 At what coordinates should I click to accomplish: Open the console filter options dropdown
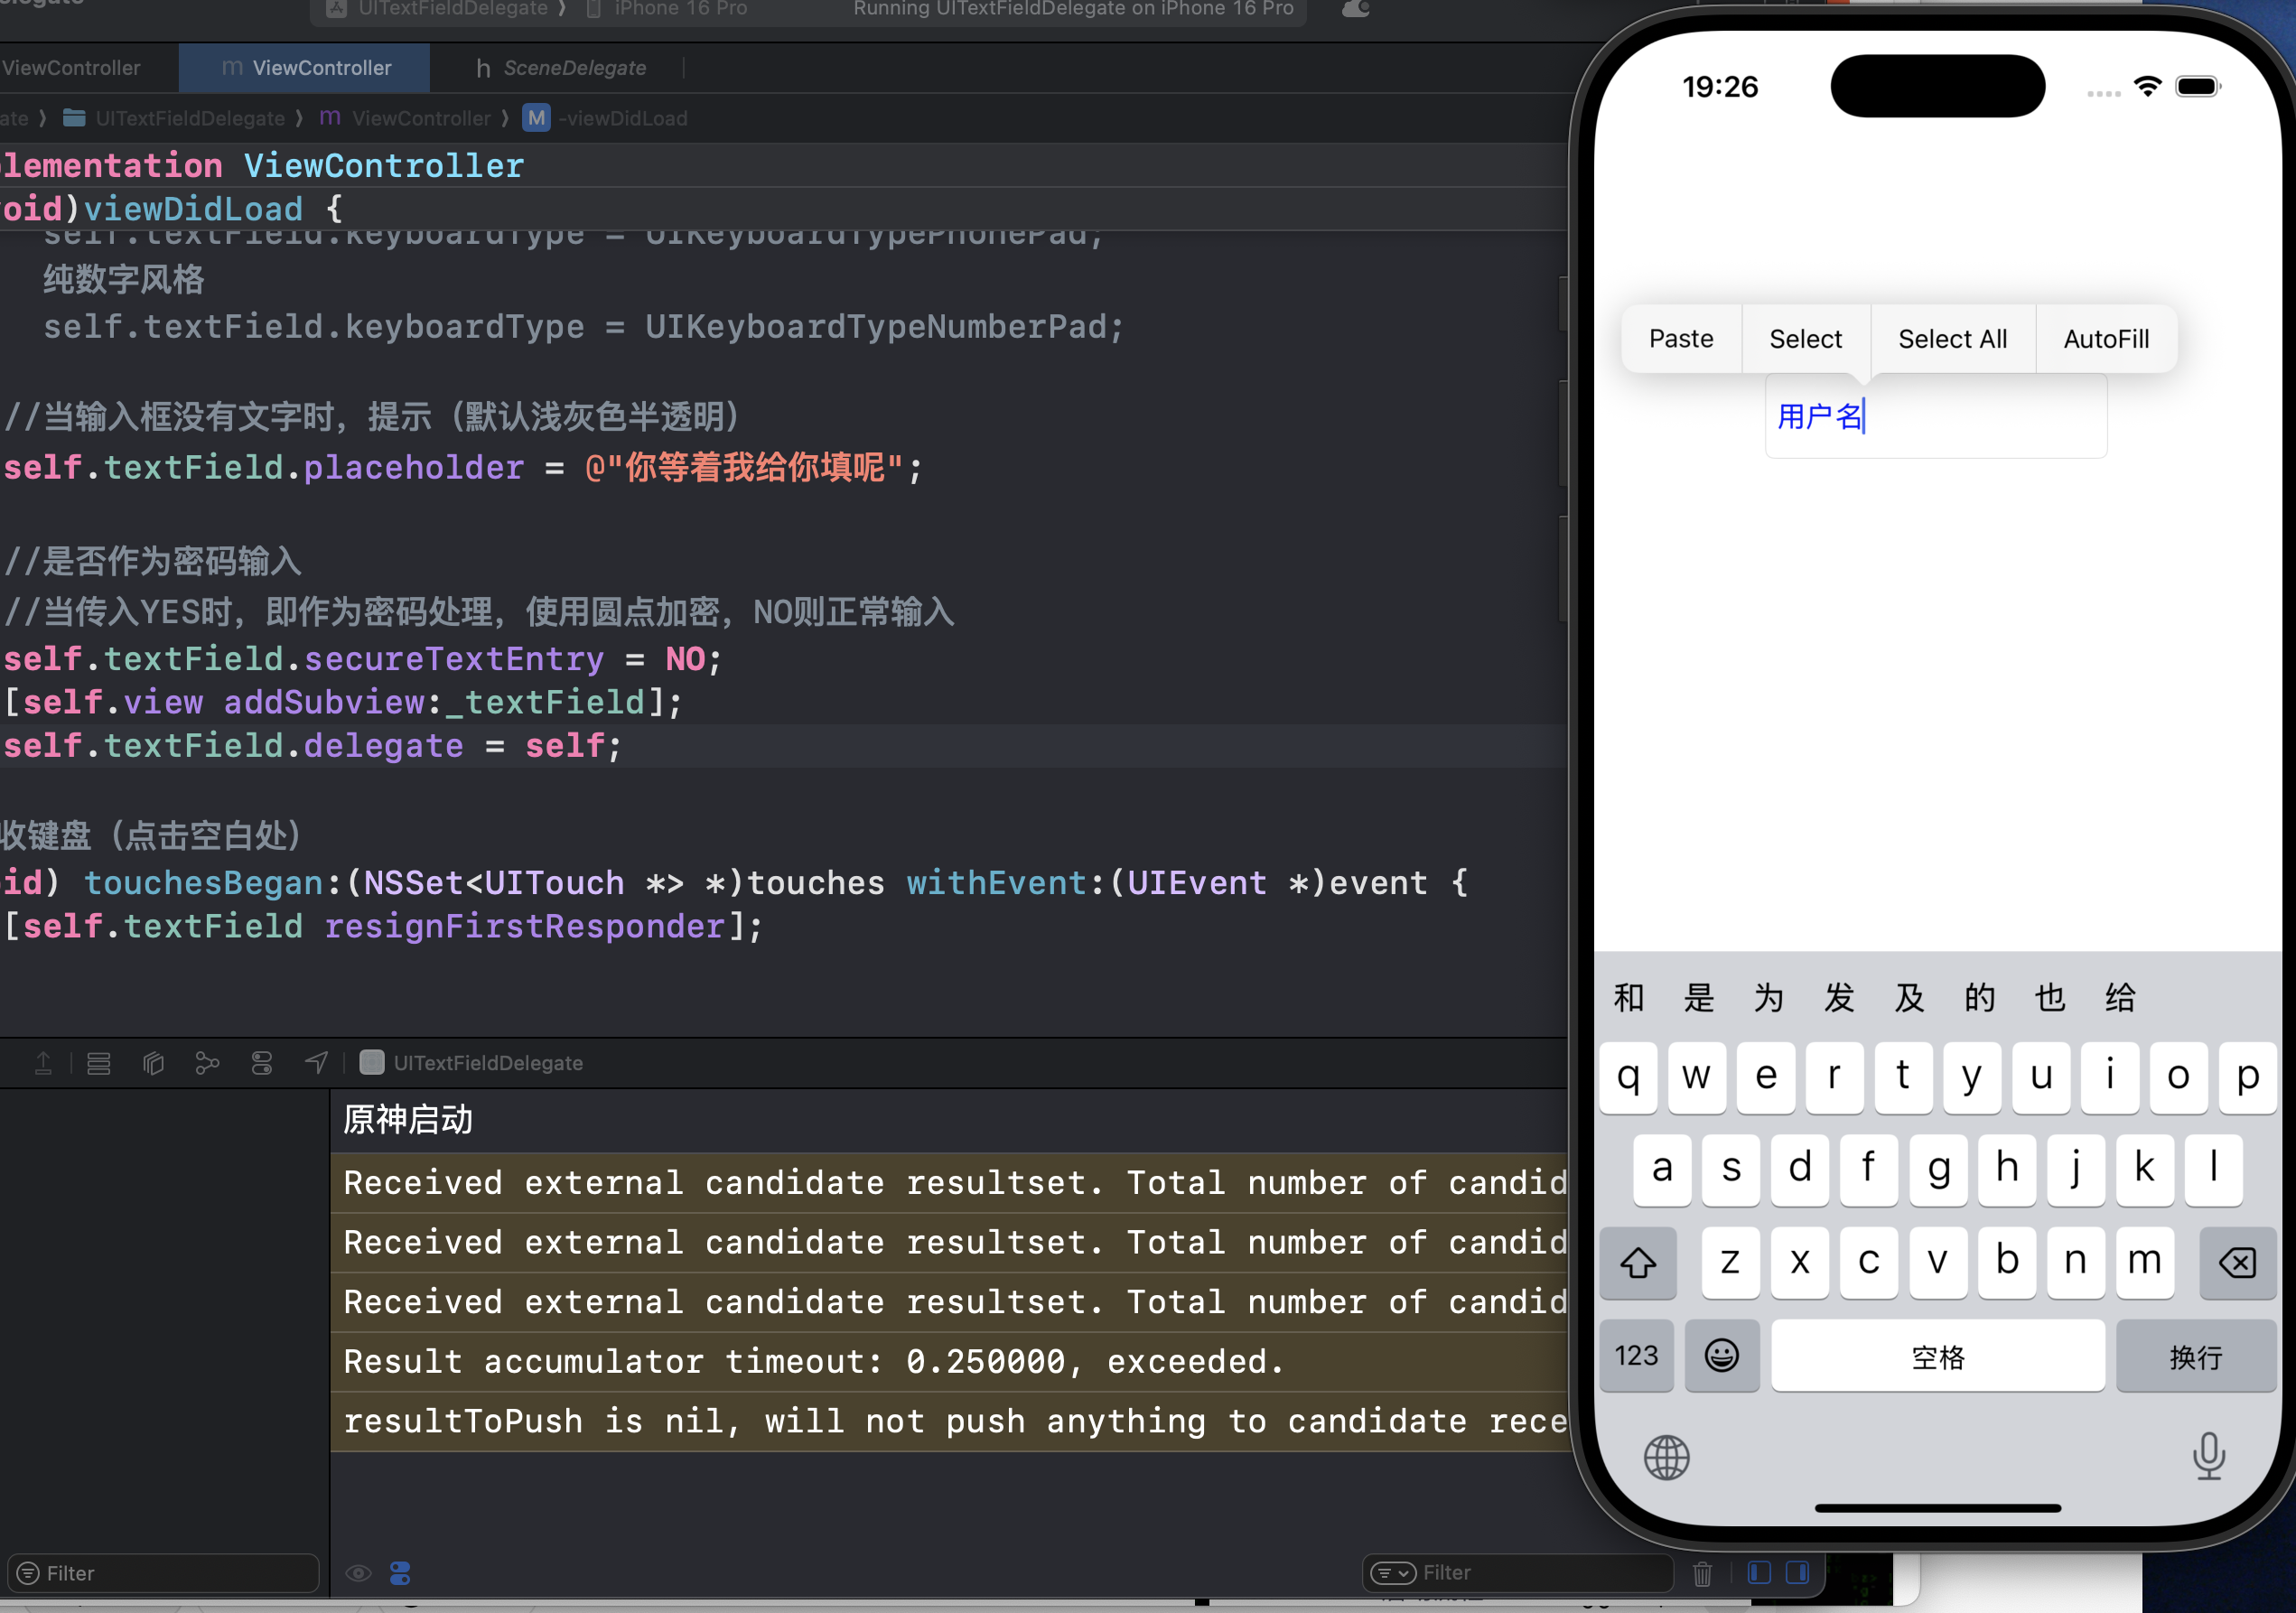[x=1393, y=1573]
